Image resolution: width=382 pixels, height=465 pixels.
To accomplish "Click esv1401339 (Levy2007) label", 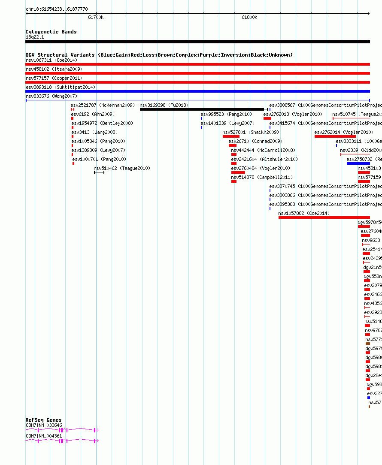I will pos(227,123).
